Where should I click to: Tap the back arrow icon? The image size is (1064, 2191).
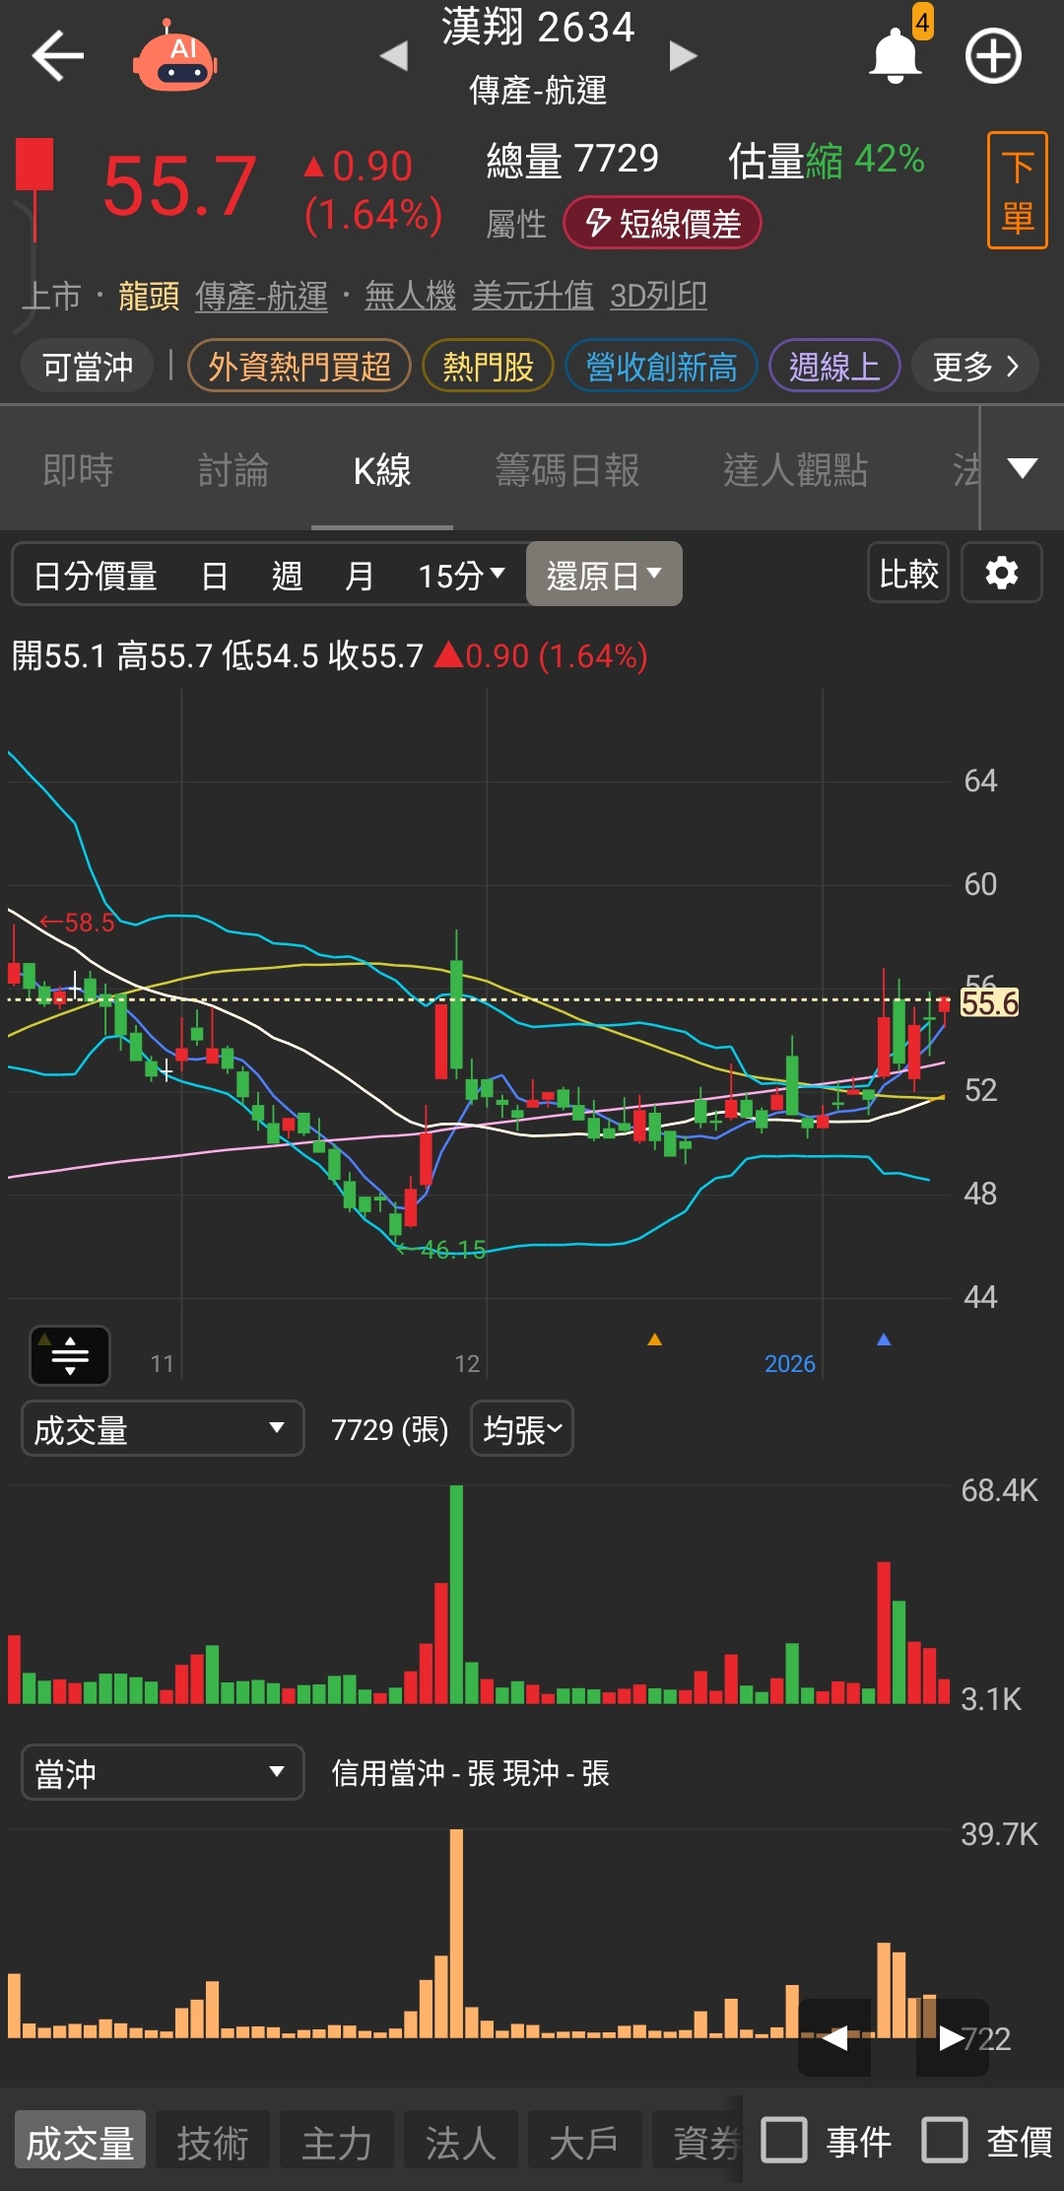[57, 56]
